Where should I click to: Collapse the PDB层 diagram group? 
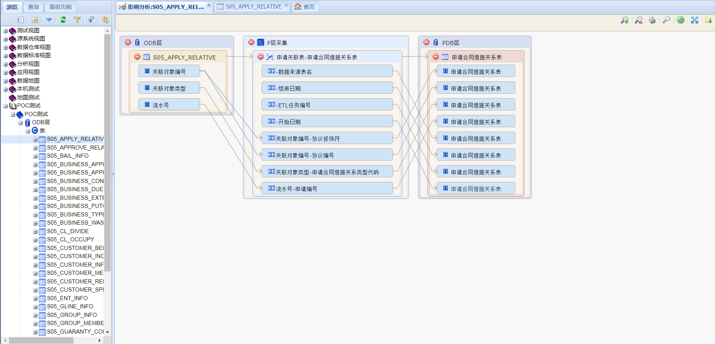(x=427, y=42)
